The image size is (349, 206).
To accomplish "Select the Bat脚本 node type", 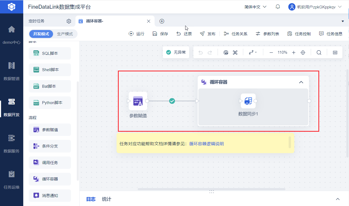I will click(50, 86).
